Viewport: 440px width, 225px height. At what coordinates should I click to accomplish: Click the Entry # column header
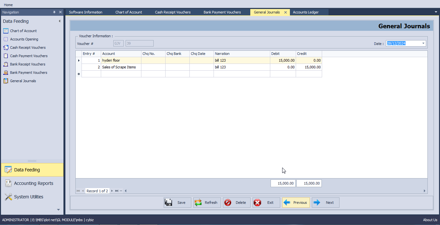91,54
